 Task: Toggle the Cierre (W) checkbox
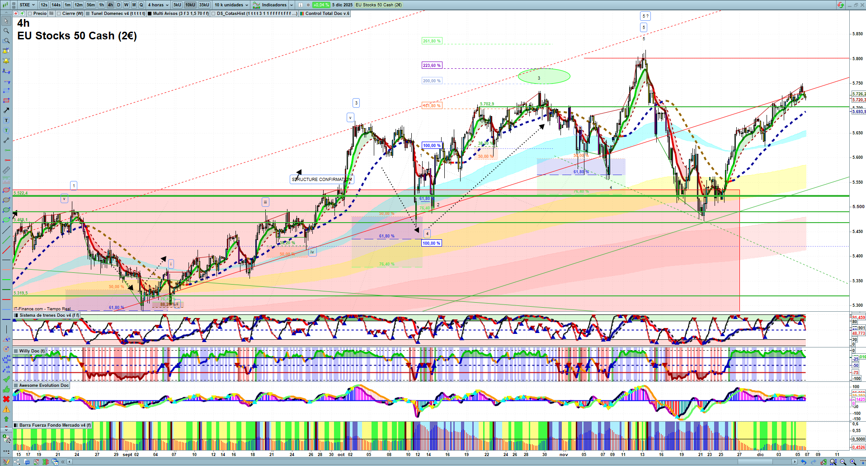coord(59,14)
